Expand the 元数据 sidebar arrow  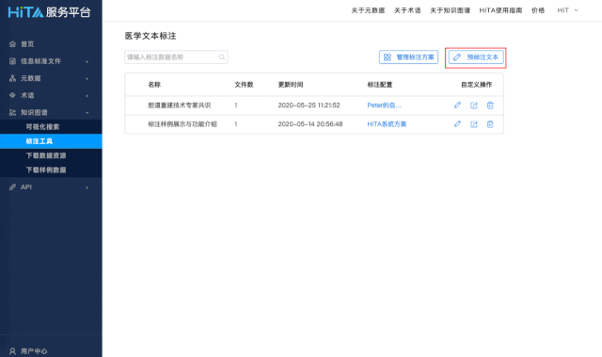pos(87,79)
